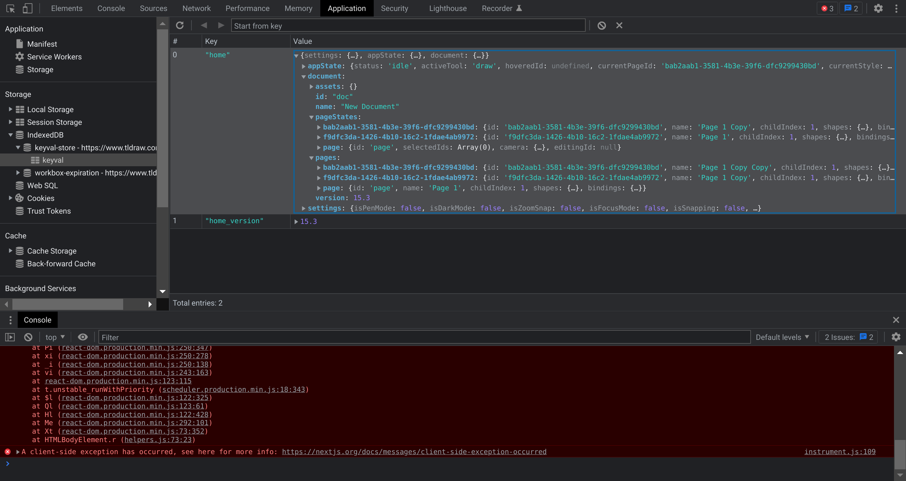Click the sidebar horizontal scrollbar
The width and height of the screenshot is (906, 481).
coord(67,304)
